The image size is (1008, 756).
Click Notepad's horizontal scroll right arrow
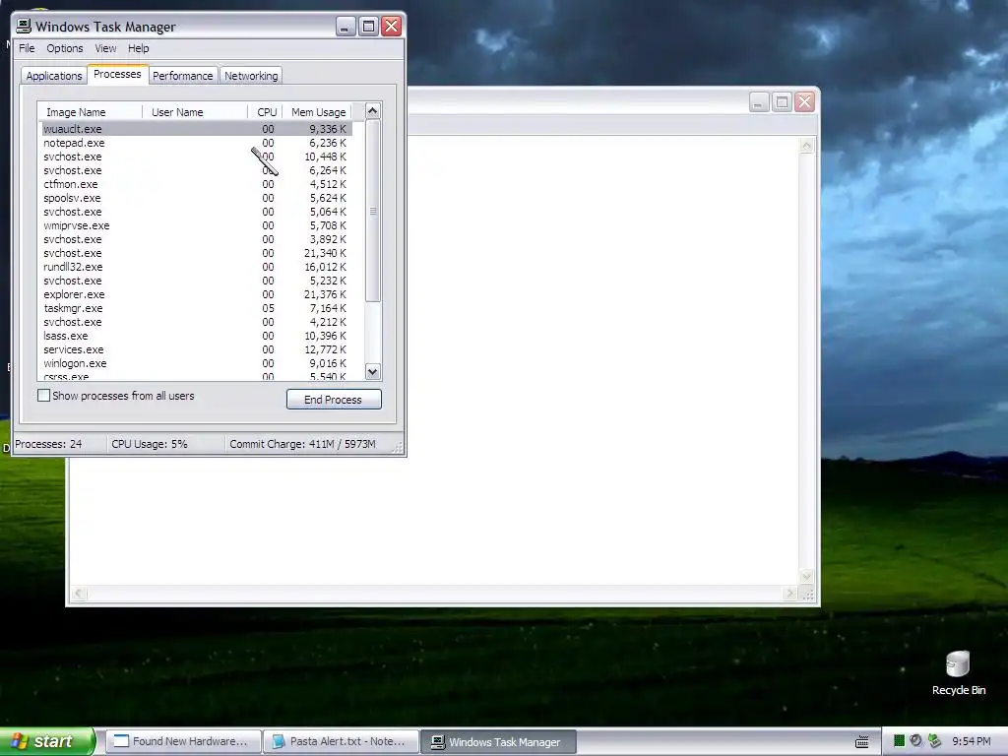click(790, 594)
